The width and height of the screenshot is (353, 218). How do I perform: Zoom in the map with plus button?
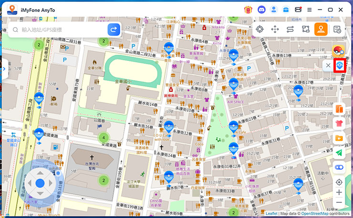click(339, 192)
